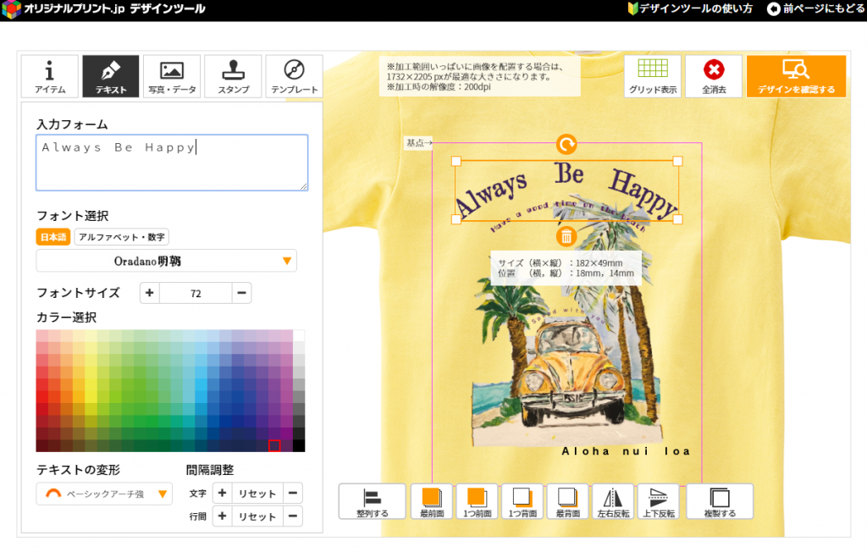
Task: Click bottom-left resize handle of text box
Action: click(x=456, y=219)
